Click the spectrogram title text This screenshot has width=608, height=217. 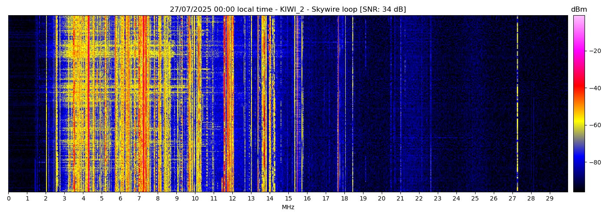tap(287, 10)
